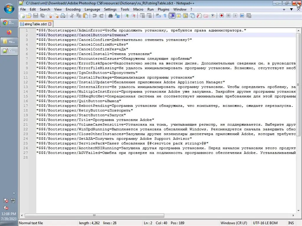
Task: Toggle the highlighted Indent Guide icon
Action: pyautogui.click(x=172, y=16)
